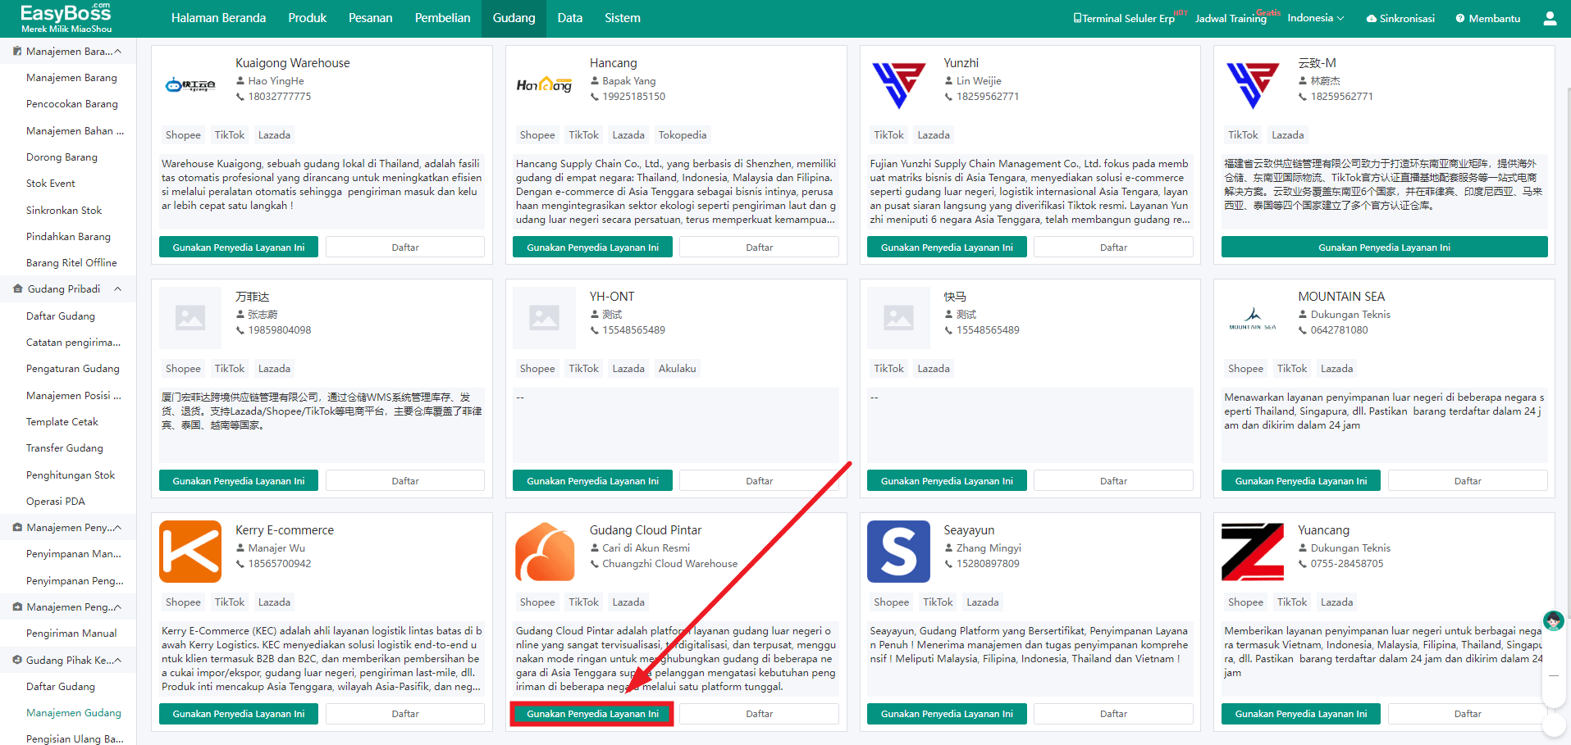Image resolution: width=1571 pixels, height=745 pixels.
Task: Click Kerry E-commerce orange K logo
Action: tap(190, 552)
